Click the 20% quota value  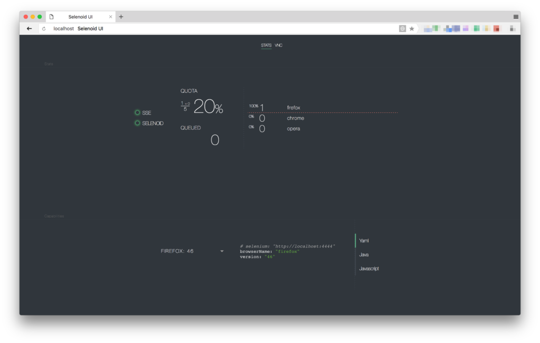[208, 106]
